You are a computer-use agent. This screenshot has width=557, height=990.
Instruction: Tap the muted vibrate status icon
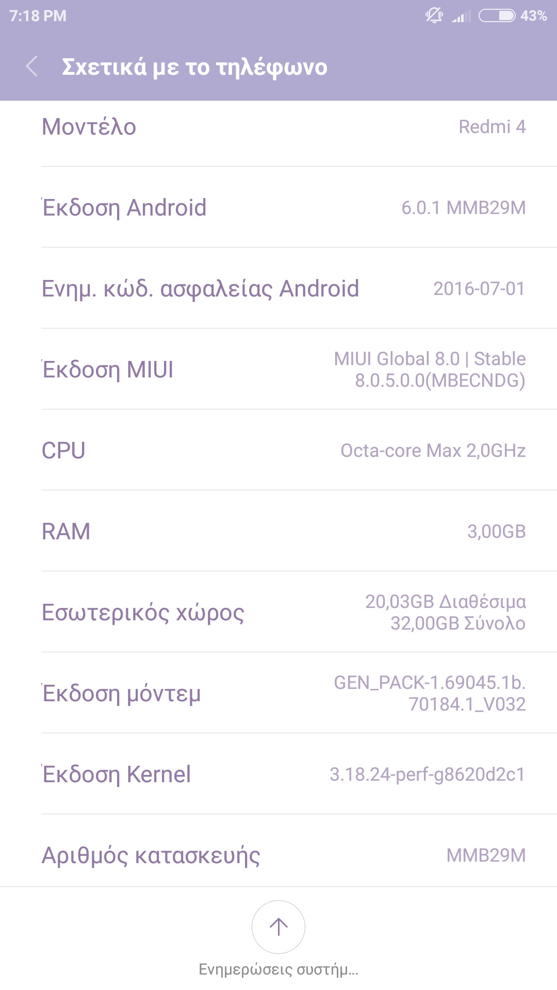point(434,15)
